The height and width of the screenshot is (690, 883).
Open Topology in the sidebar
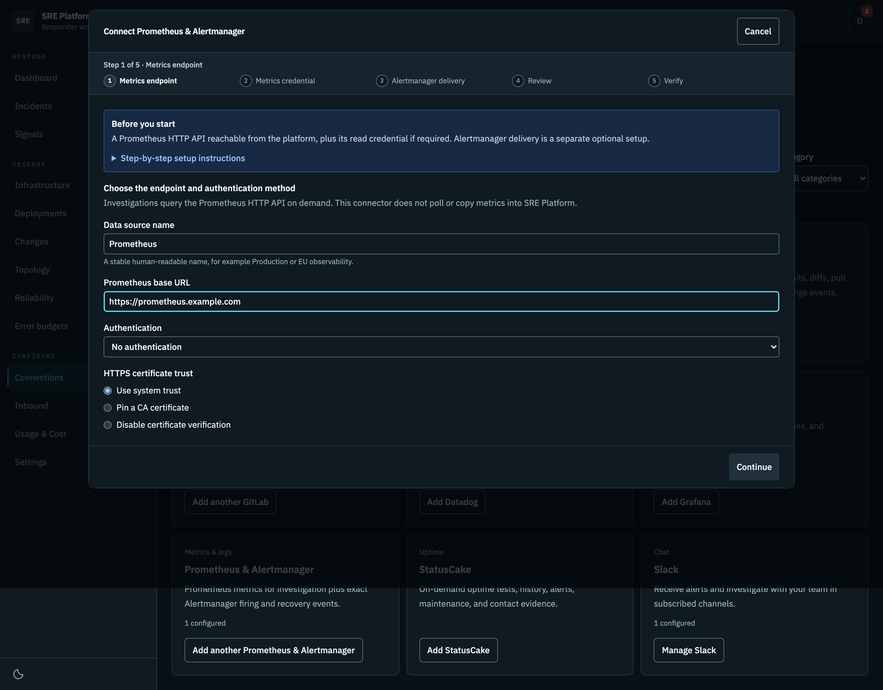pyautogui.click(x=32, y=270)
